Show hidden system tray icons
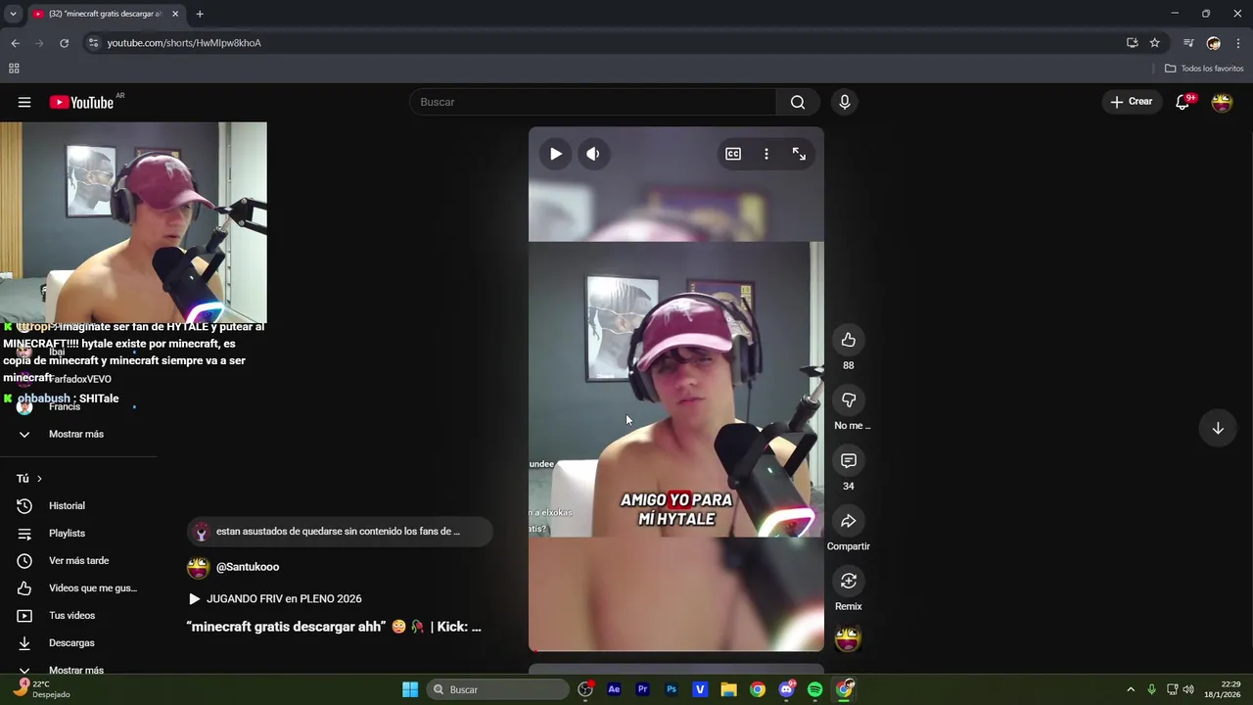This screenshot has width=1253, height=705. (x=1131, y=689)
